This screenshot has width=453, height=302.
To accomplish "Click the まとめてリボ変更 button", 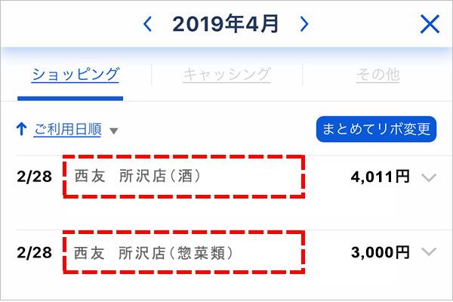I will 376,129.
